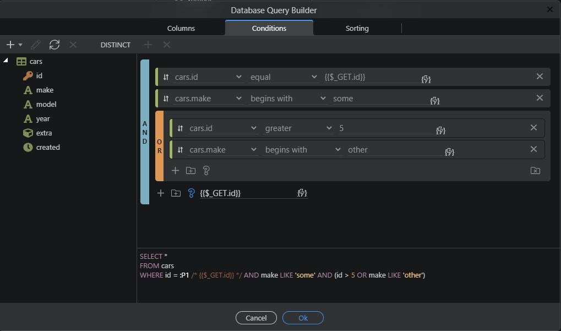This screenshot has width=561, height=331.
Task: Open the 'equal' operator dropdown
Action: [284, 77]
